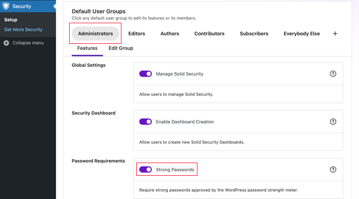359x199 pixels.
Task: Disable the Enable Dashboard Creation switch
Action: click(x=145, y=121)
